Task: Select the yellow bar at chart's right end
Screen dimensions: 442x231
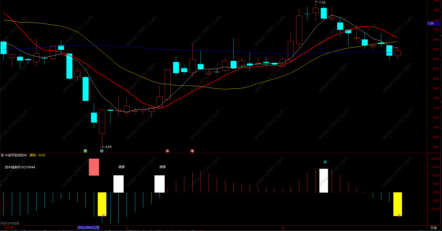Action: point(398,204)
